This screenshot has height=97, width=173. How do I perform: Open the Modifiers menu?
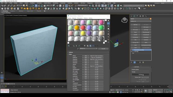32,3
